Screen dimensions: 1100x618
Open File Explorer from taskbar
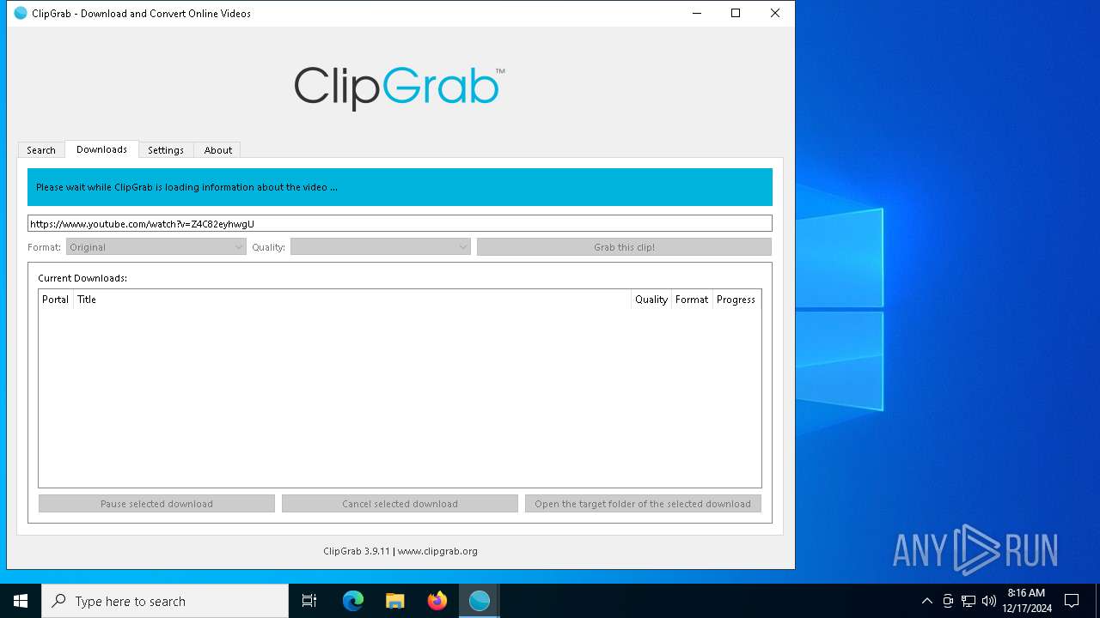[395, 601]
